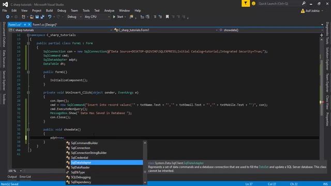Click the Save All toolbar icon
This screenshot has width=331, height=186.
[x=42, y=17]
